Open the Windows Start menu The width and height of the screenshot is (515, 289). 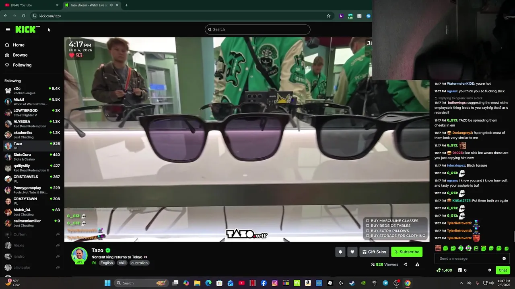[x=107, y=283]
